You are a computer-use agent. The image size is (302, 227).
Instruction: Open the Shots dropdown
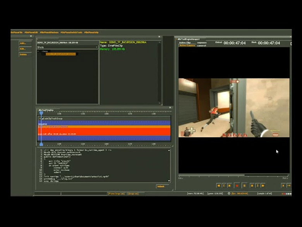[67, 47]
